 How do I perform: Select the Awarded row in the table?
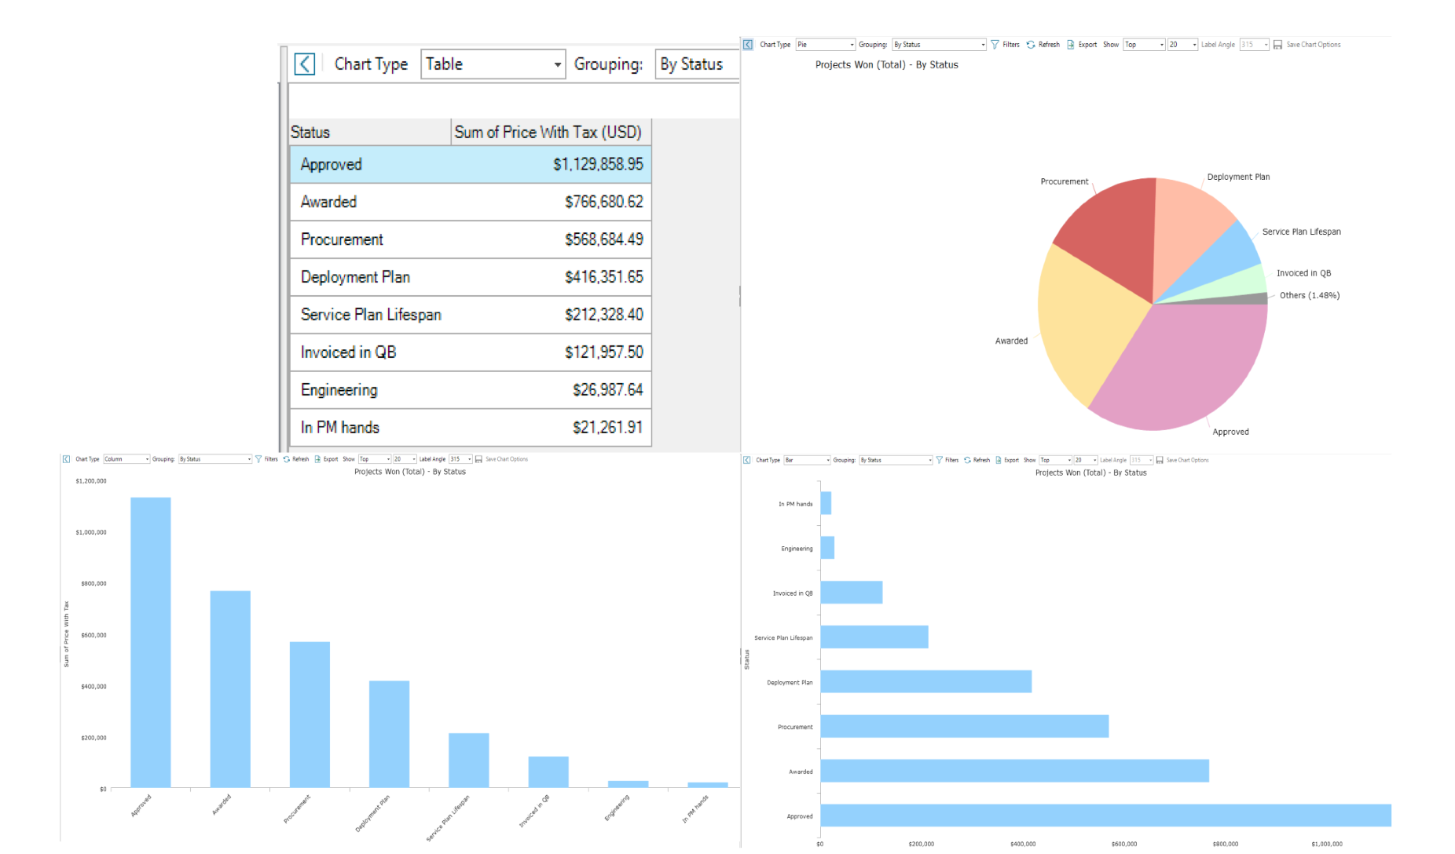(x=471, y=203)
